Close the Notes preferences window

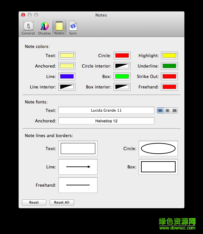pyautogui.click(x=23, y=15)
